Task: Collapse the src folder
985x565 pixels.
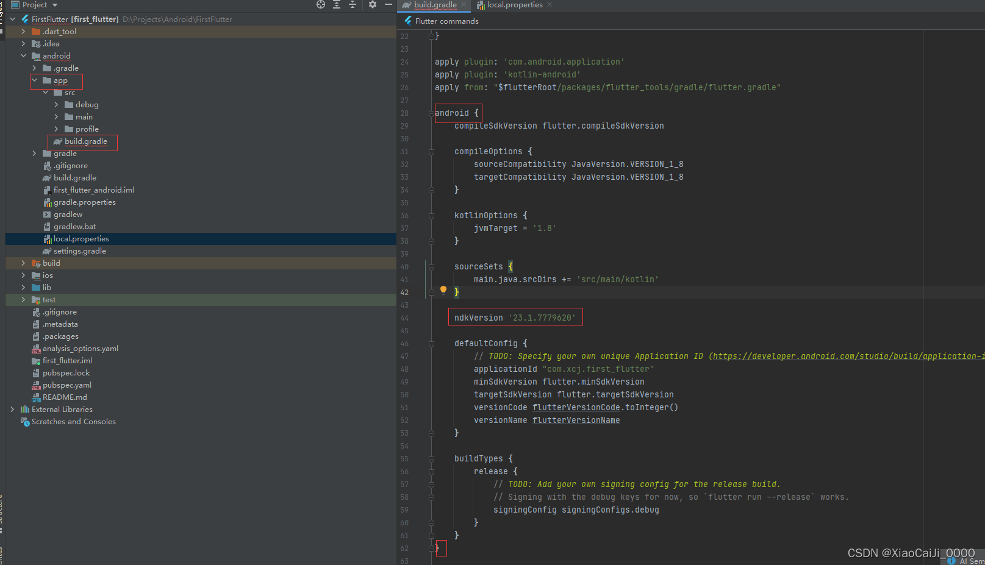Action: 45,93
